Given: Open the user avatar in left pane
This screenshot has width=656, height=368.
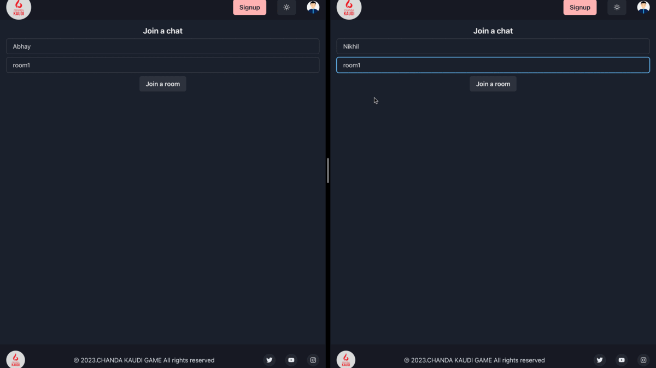Looking at the screenshot, I should tap(313, 7).
